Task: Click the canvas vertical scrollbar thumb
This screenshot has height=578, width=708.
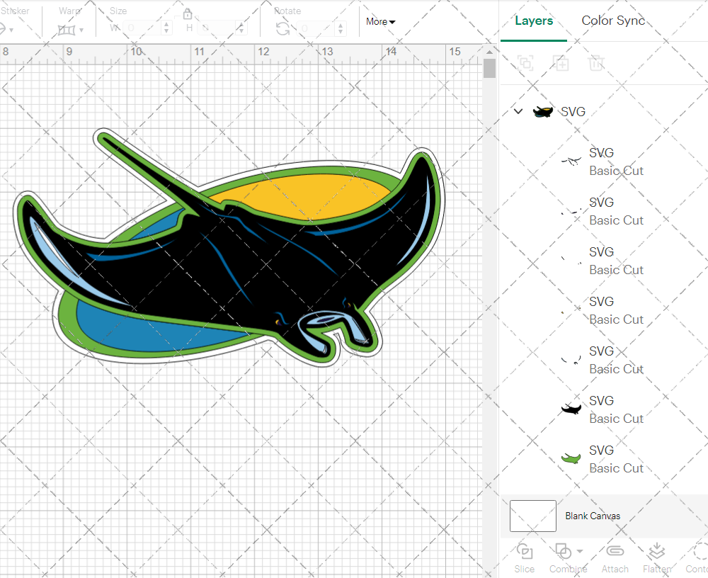Action: coord(489,68)
